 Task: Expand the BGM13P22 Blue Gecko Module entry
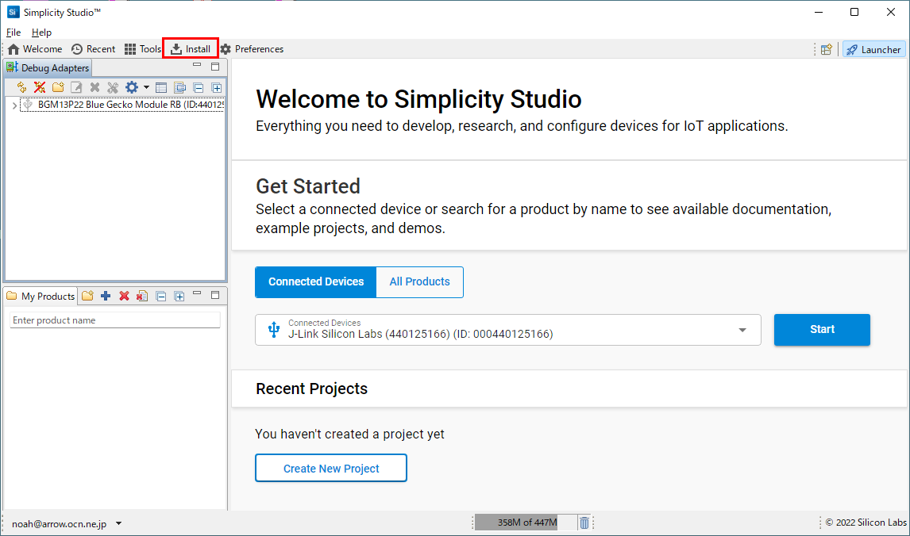point(14,104)
